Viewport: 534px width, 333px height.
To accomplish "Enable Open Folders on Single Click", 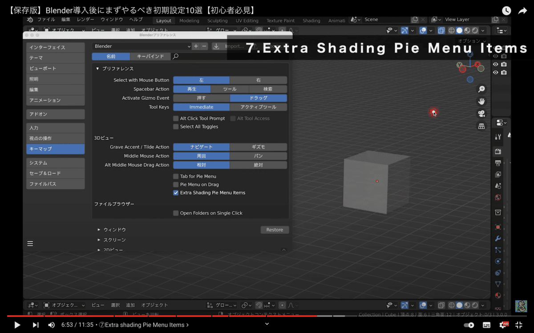I will click(x=176, y=213).
